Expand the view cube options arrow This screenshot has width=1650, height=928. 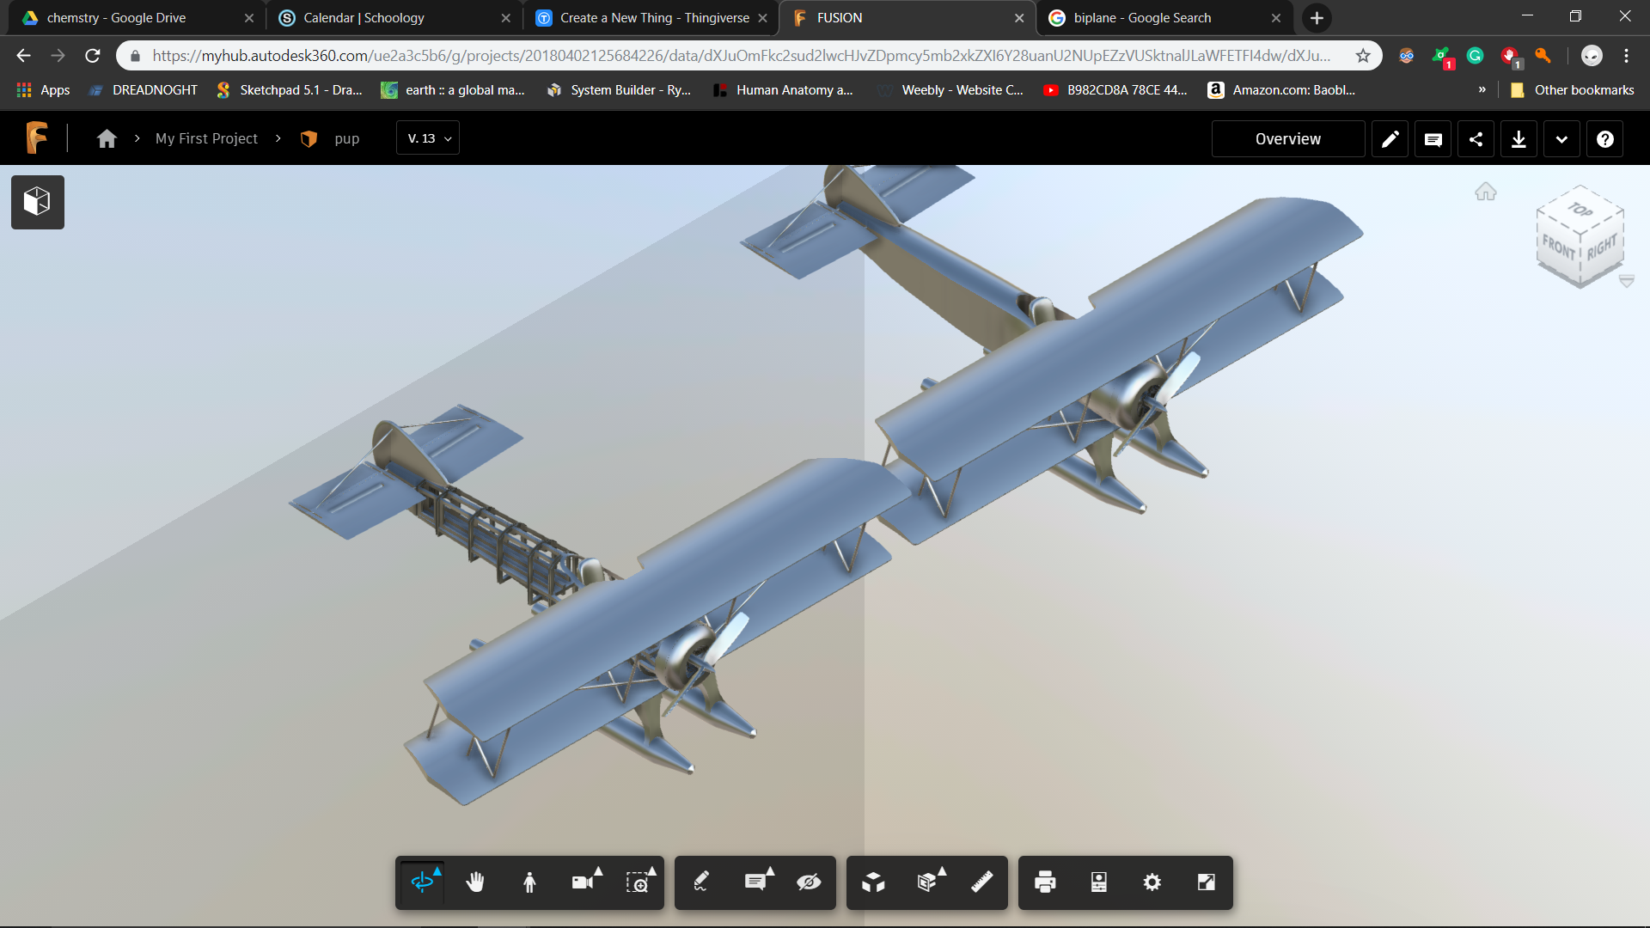click(x=1627, y=281)
